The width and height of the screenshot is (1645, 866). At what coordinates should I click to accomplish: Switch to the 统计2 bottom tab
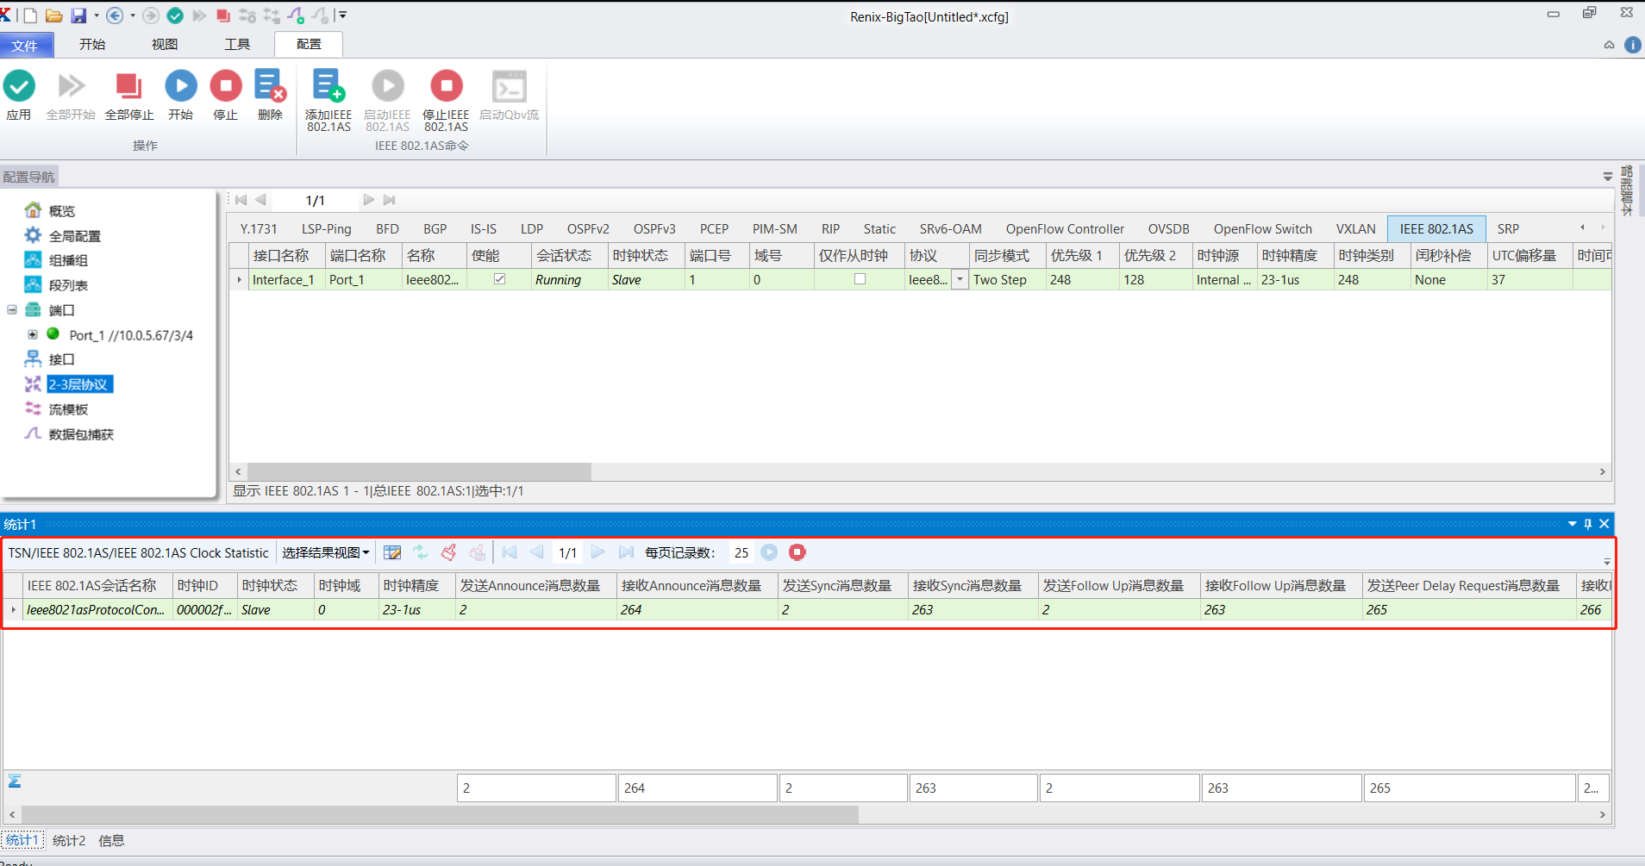coord(69,840)
